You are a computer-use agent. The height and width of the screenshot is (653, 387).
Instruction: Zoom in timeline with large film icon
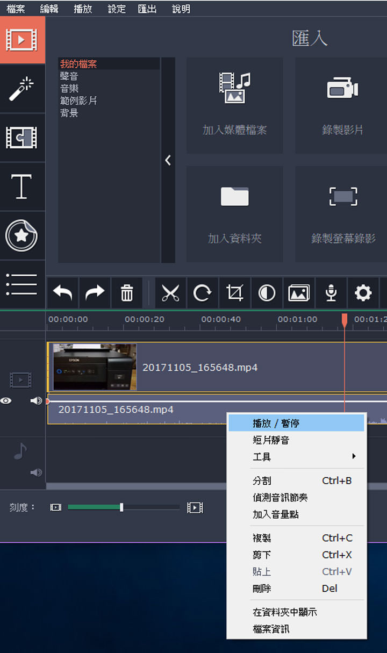(x=195, y=507)
